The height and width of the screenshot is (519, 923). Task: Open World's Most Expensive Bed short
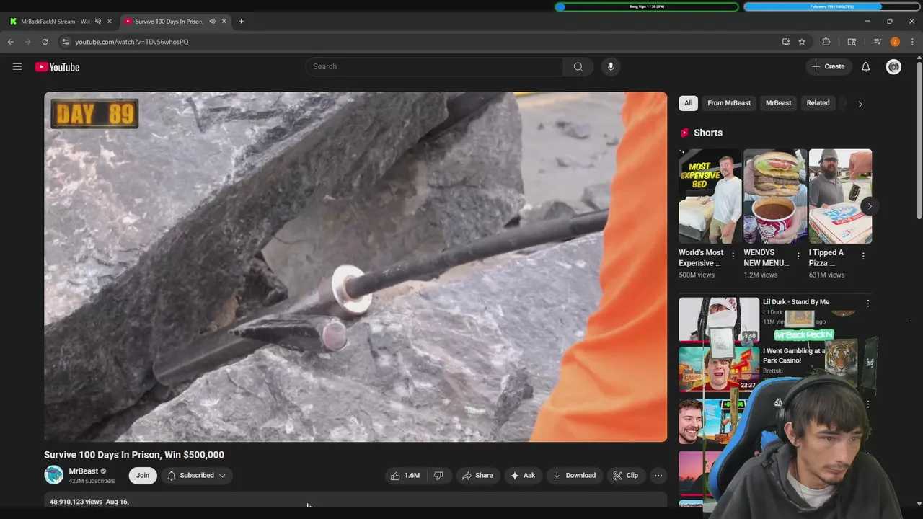click(710, 196)
